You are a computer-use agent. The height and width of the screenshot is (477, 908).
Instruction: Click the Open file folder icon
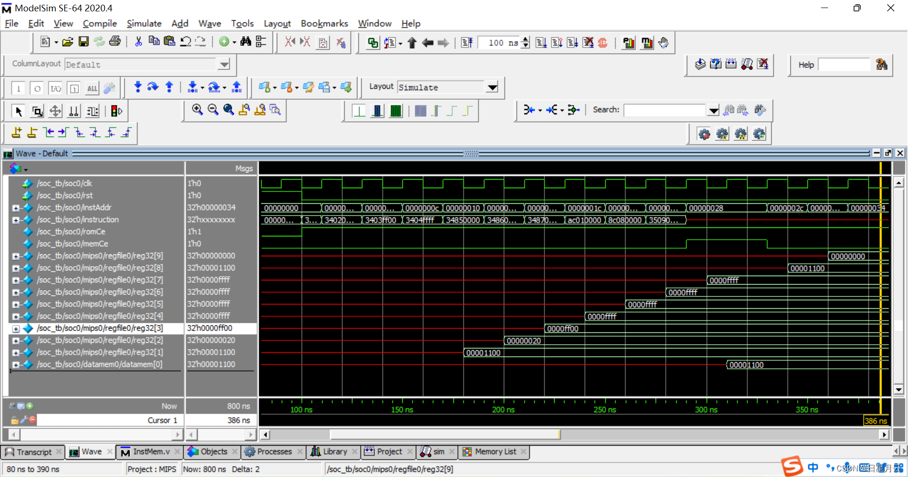point(68,42)
